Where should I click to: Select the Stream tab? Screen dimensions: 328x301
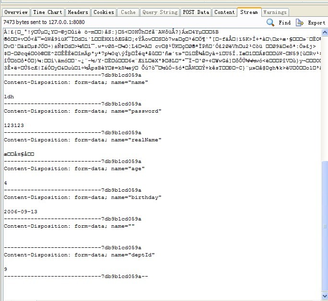(249, 12)
